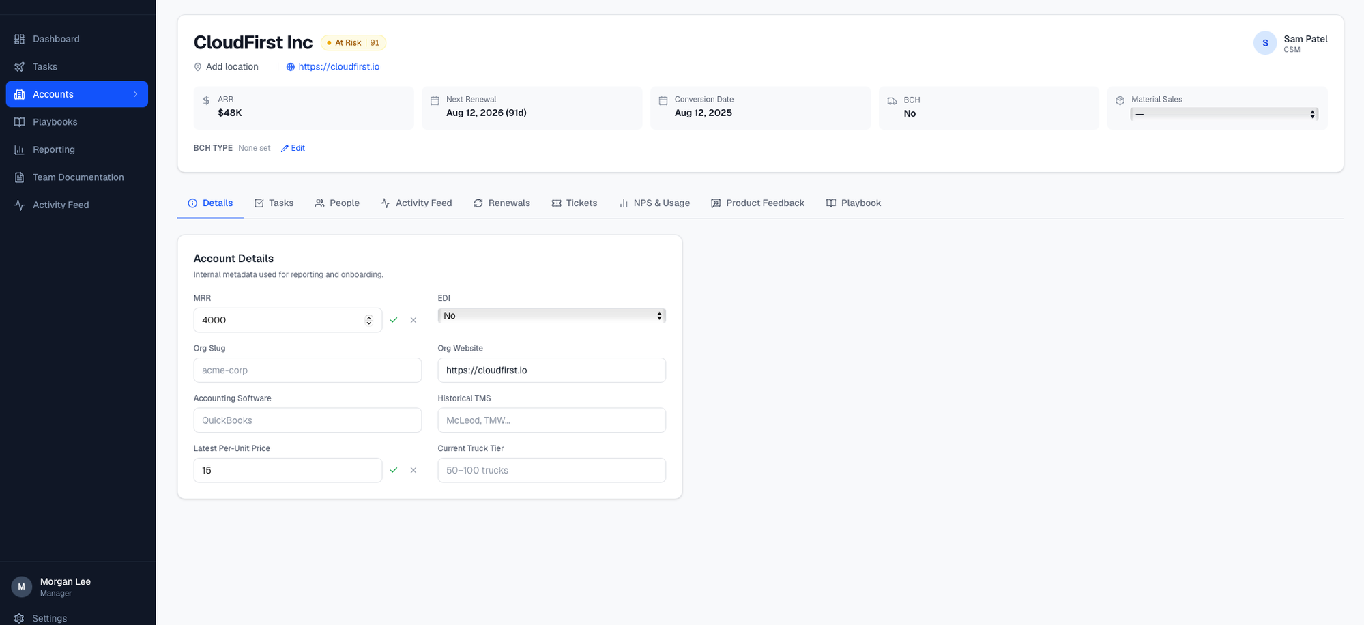Open Reporting in the sidebar
This screenshot has height=625, width=1364.
[x=77, y=149]
